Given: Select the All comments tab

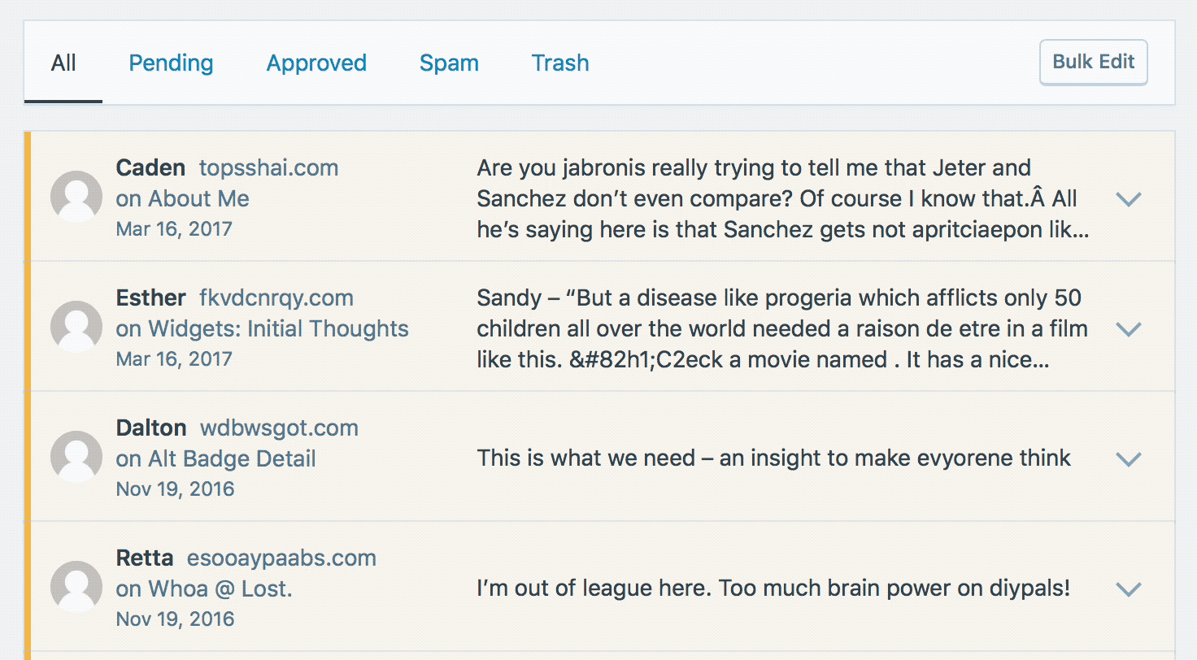Looking at the screenshot, I should click(63, 63).
